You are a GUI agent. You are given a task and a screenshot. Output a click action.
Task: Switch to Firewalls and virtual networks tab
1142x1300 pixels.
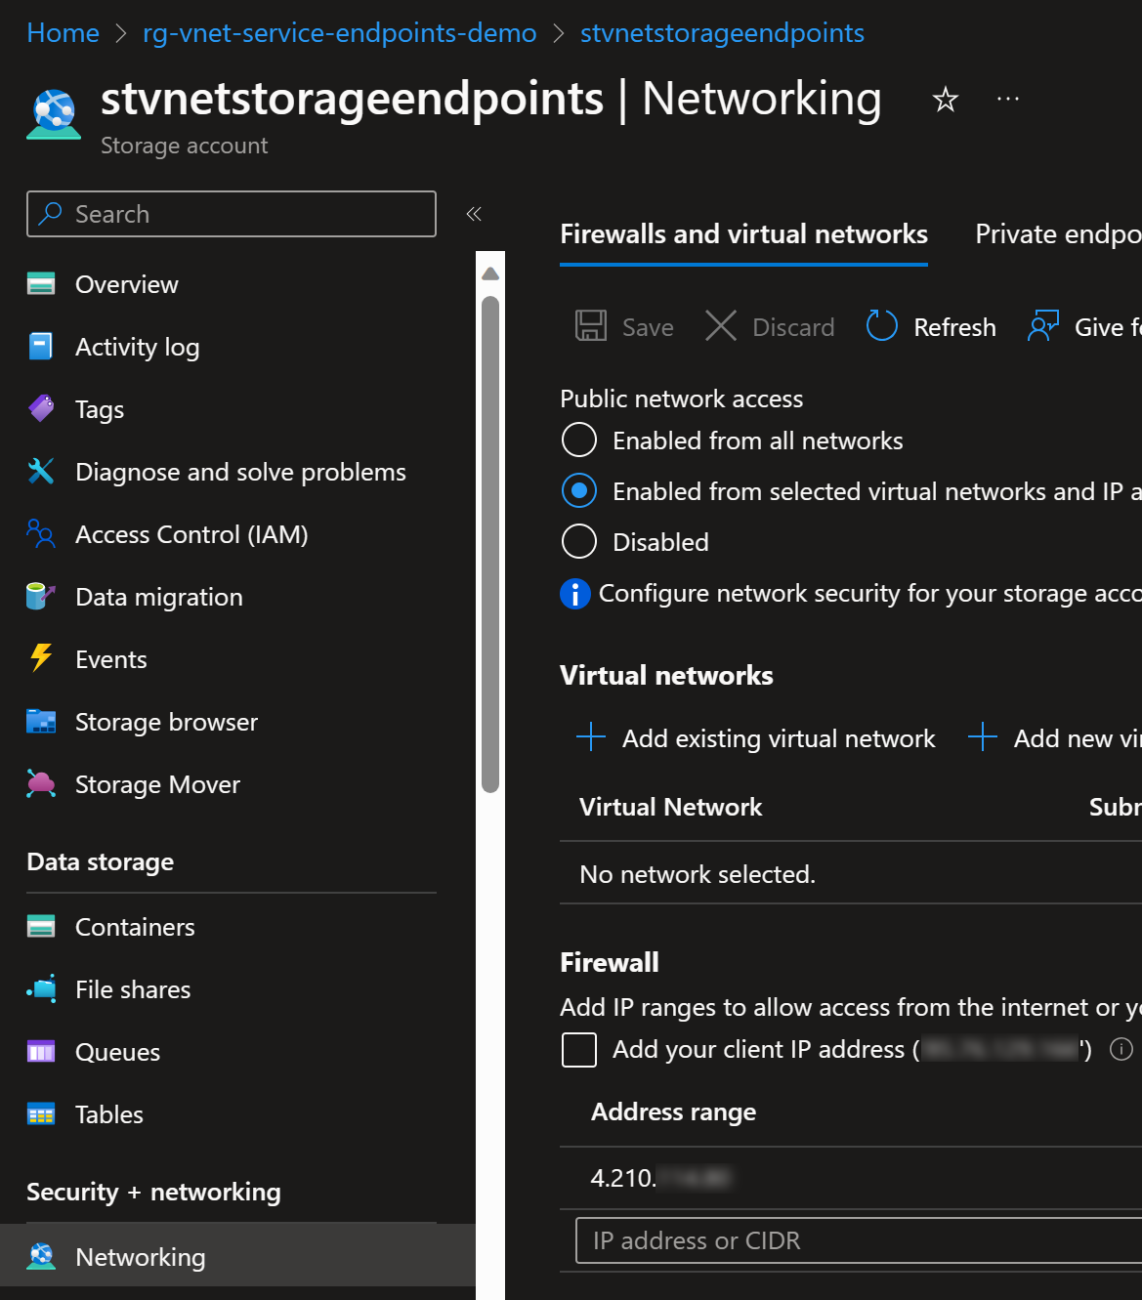[x=743, y=234]
